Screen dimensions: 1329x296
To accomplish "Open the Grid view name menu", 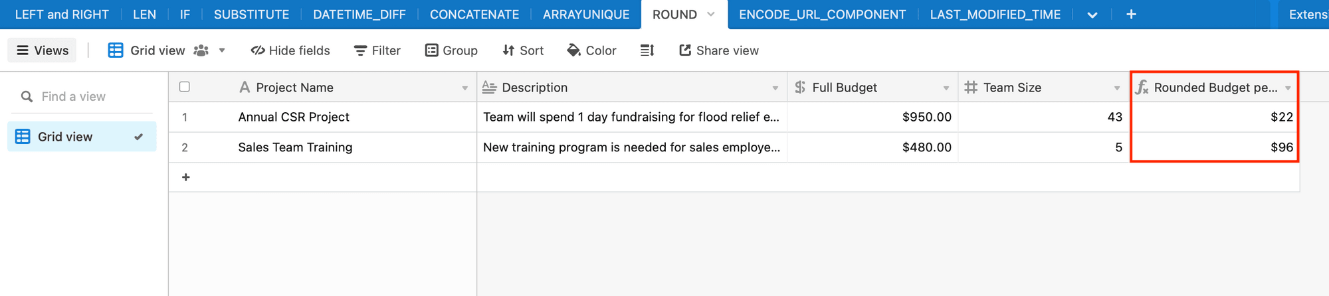I will coord(222,50).
